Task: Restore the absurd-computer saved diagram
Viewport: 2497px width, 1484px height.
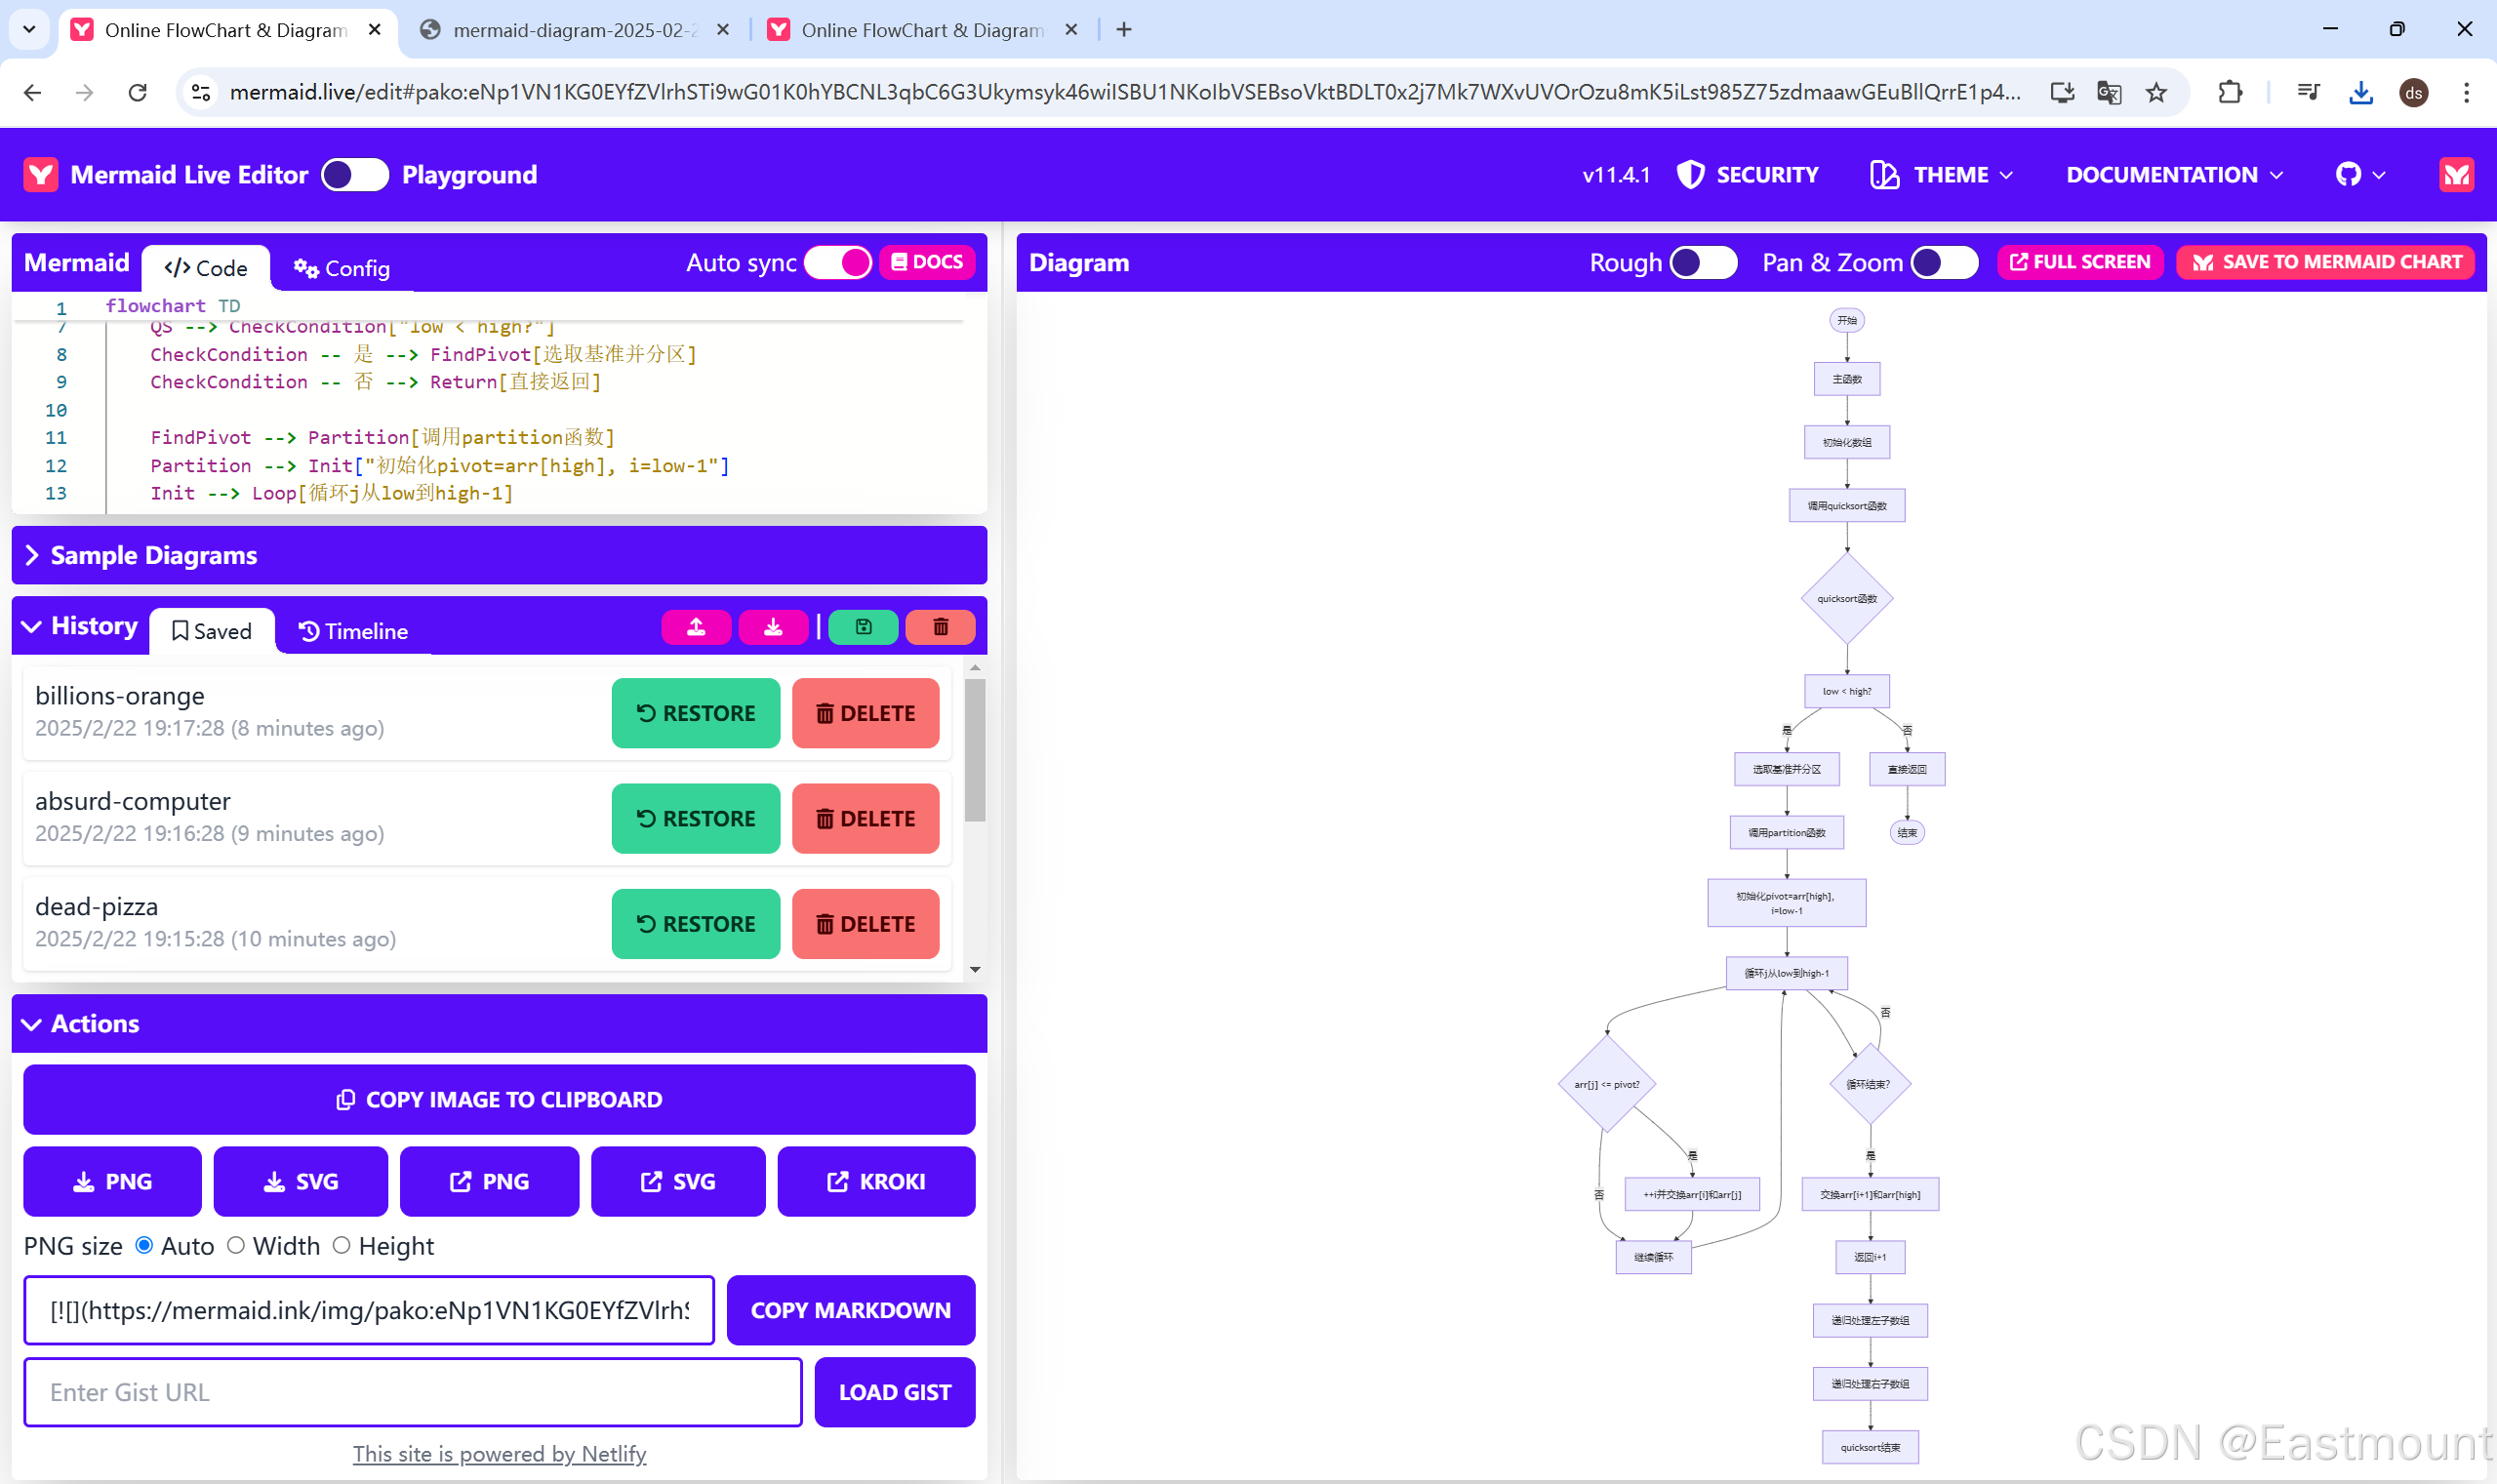Action: click(695, 818)
